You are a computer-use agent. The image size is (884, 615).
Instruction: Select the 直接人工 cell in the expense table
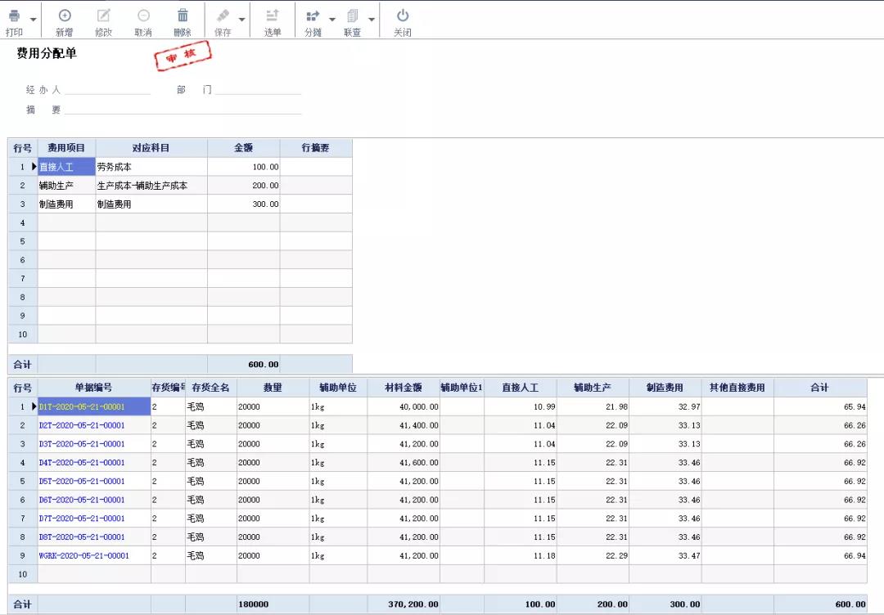click(66, 167)
